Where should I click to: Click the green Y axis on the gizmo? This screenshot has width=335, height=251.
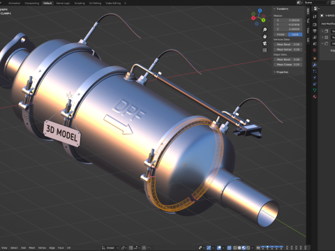263,20
